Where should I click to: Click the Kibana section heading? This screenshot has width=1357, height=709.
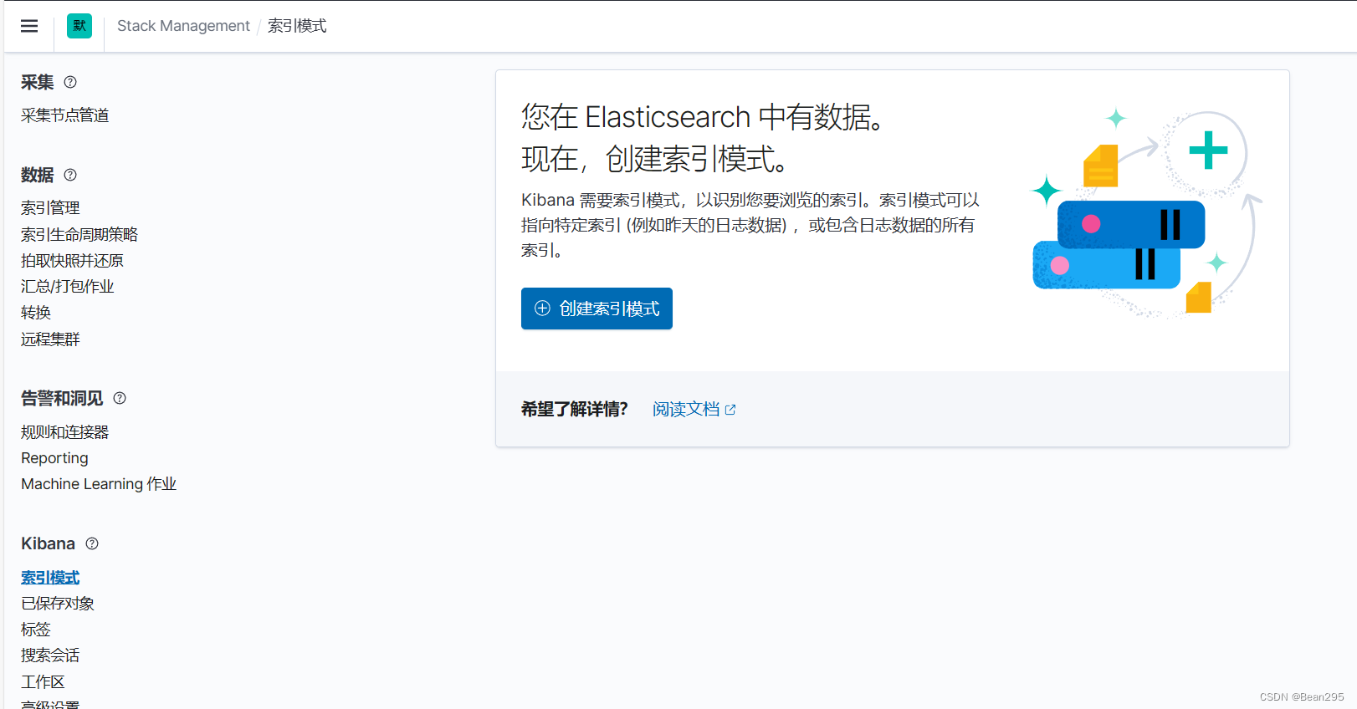(48, 543)
